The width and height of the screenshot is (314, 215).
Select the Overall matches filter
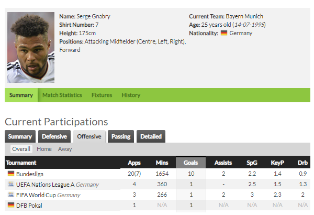point(21,149)
